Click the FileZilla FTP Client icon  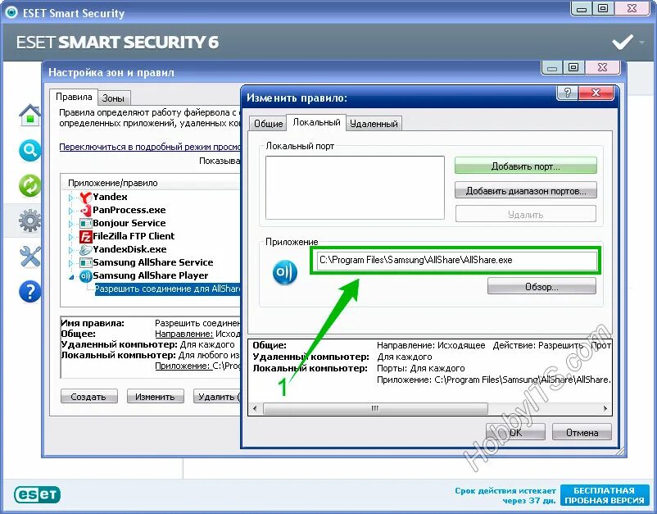click(x=85, y=236)
